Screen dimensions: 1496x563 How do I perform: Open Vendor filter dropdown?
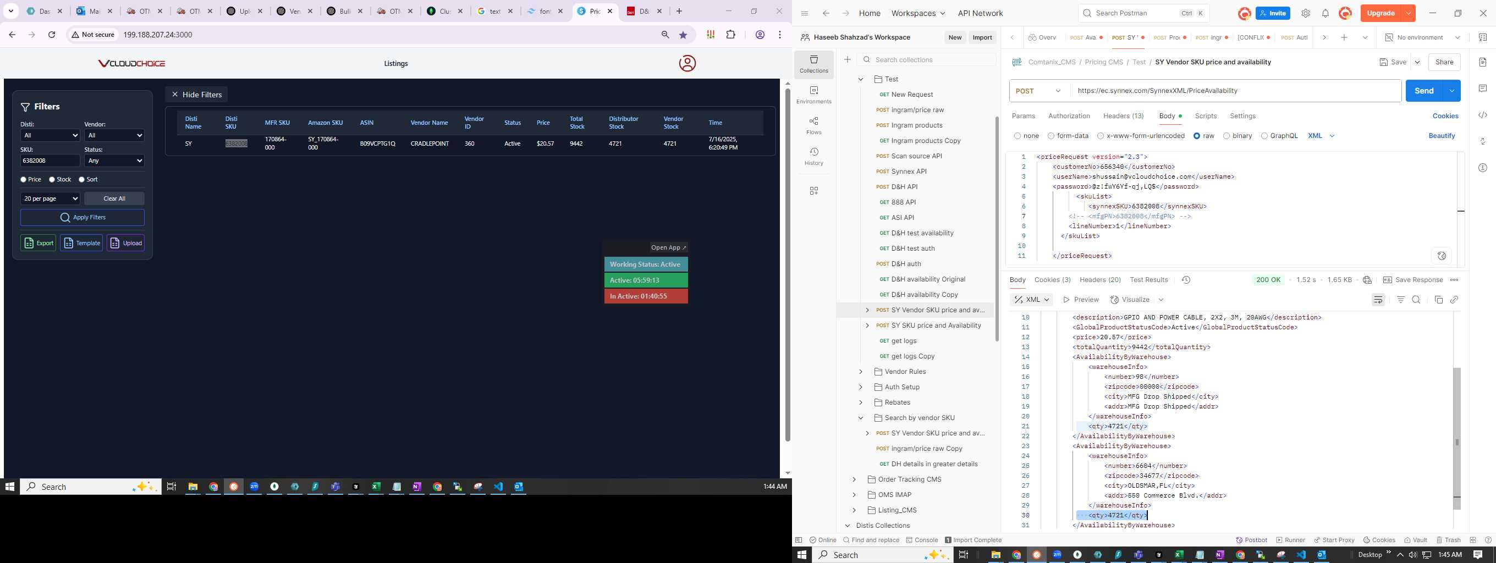114,135
